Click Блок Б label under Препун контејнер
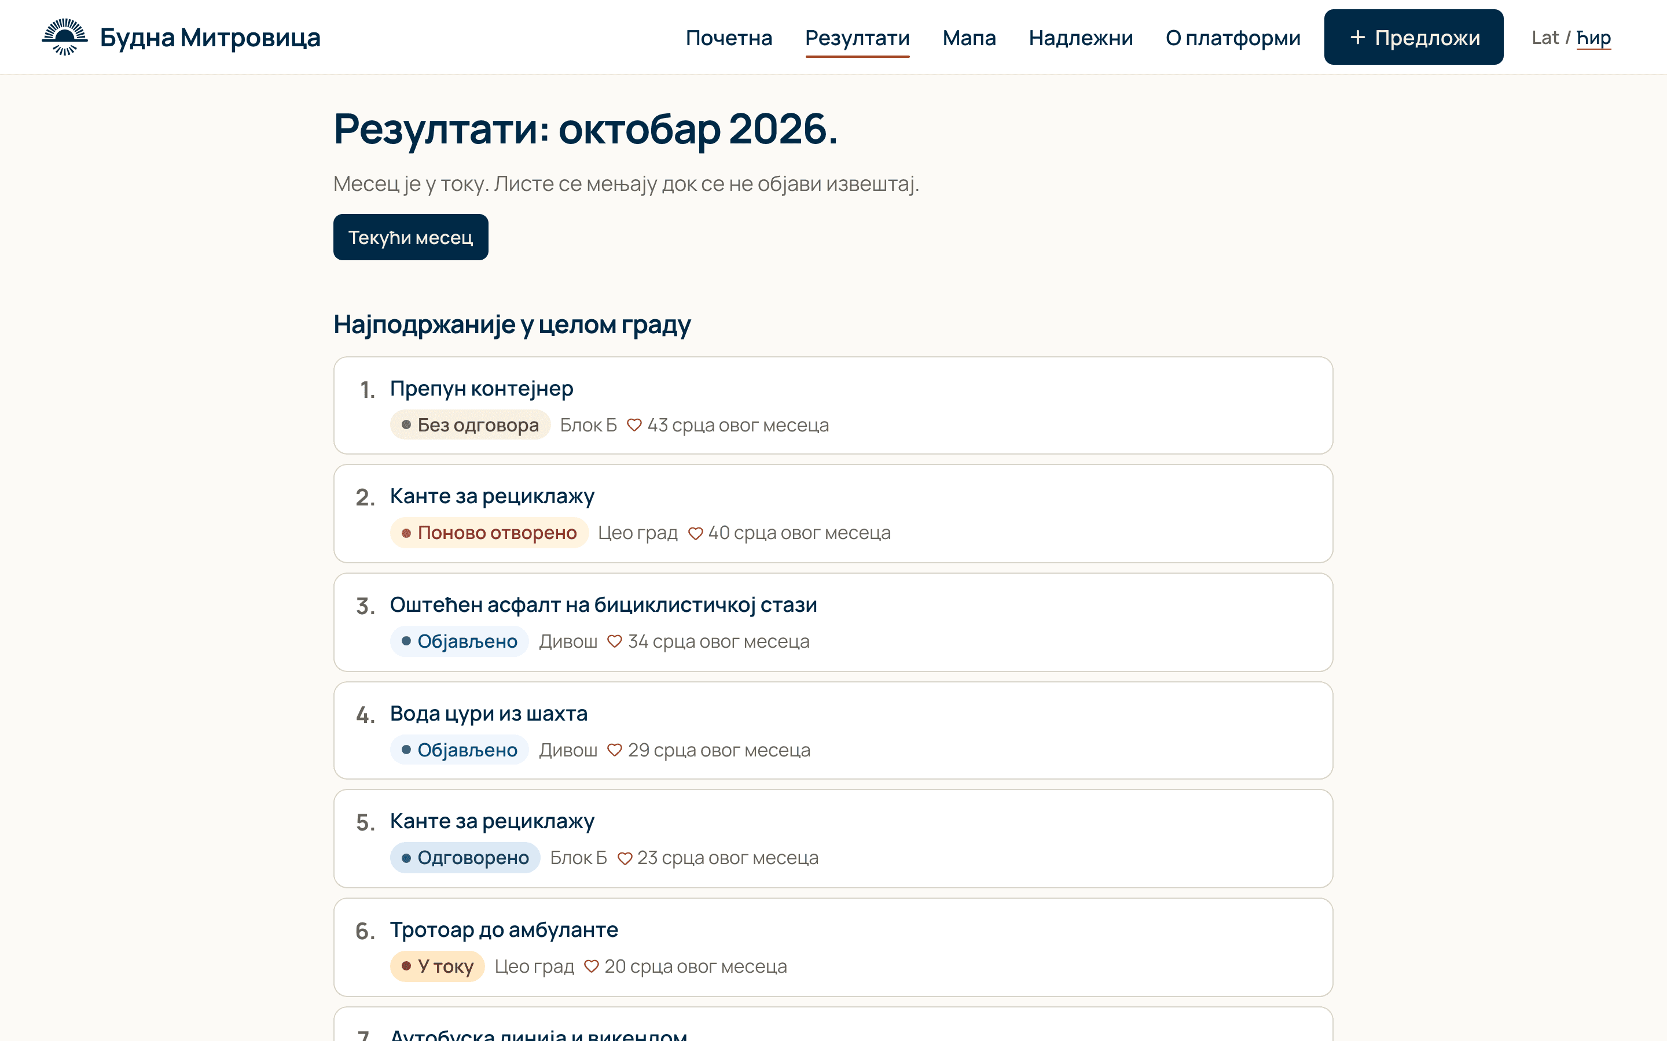 [588, 426]
